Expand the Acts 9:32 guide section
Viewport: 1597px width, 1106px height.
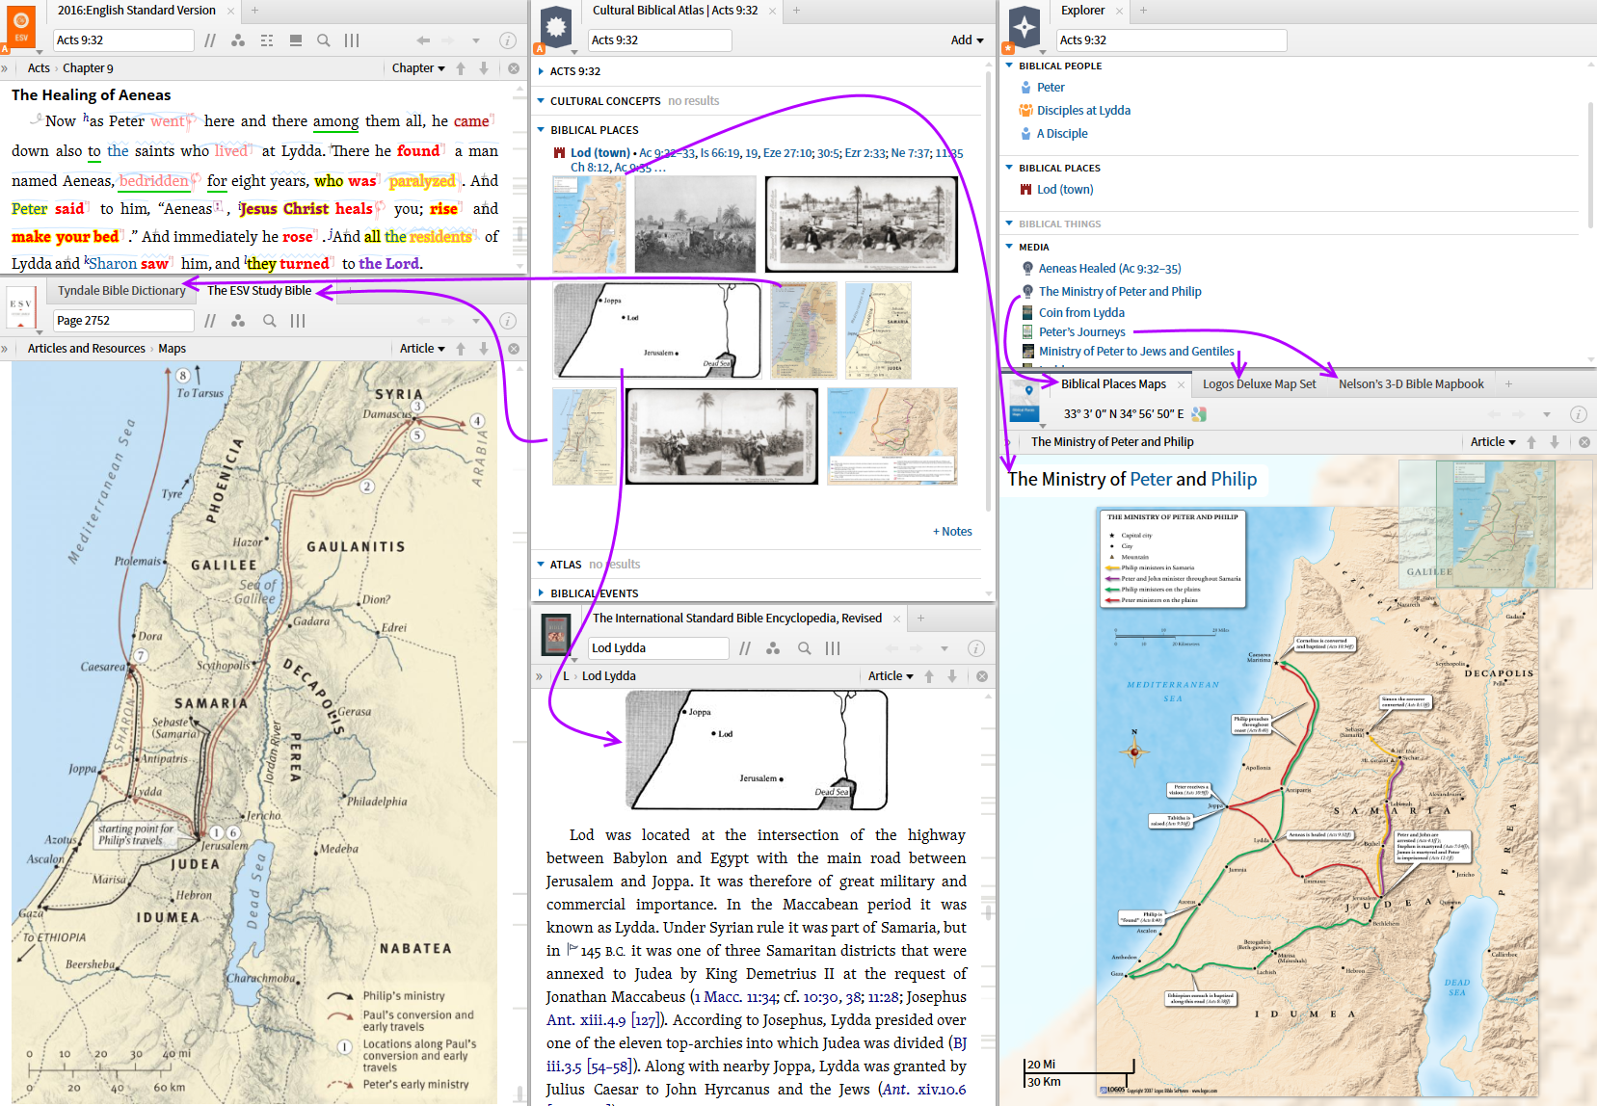[x=541, y=71]
